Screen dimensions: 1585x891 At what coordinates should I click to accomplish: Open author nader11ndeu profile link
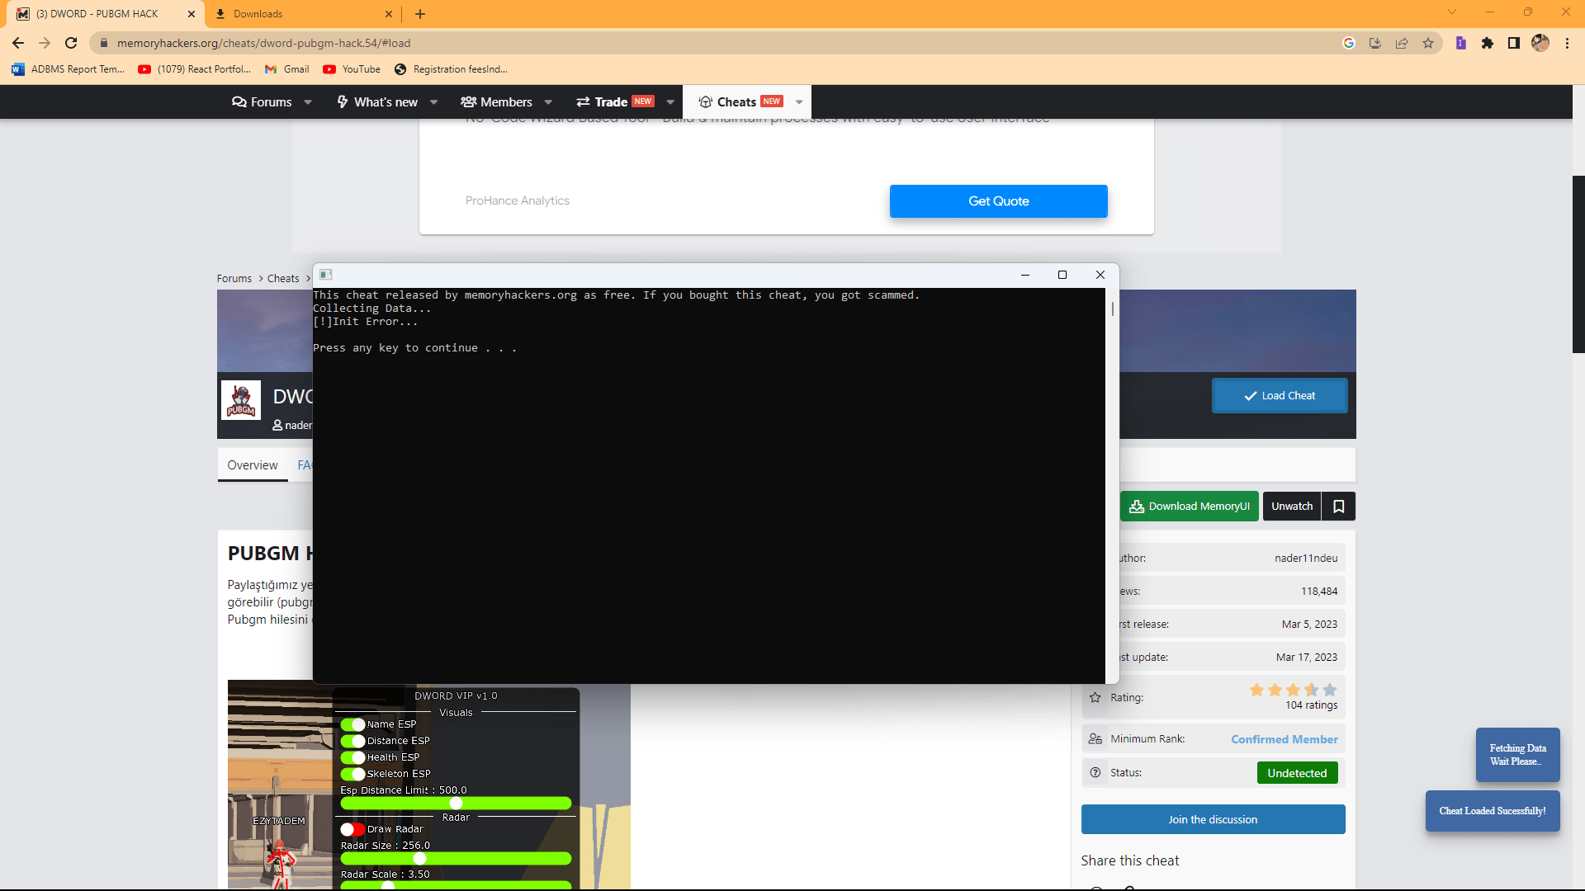1306,559
